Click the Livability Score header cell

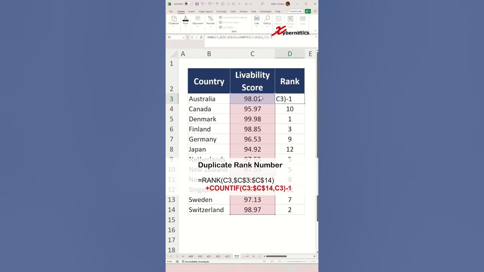[252, 81]
